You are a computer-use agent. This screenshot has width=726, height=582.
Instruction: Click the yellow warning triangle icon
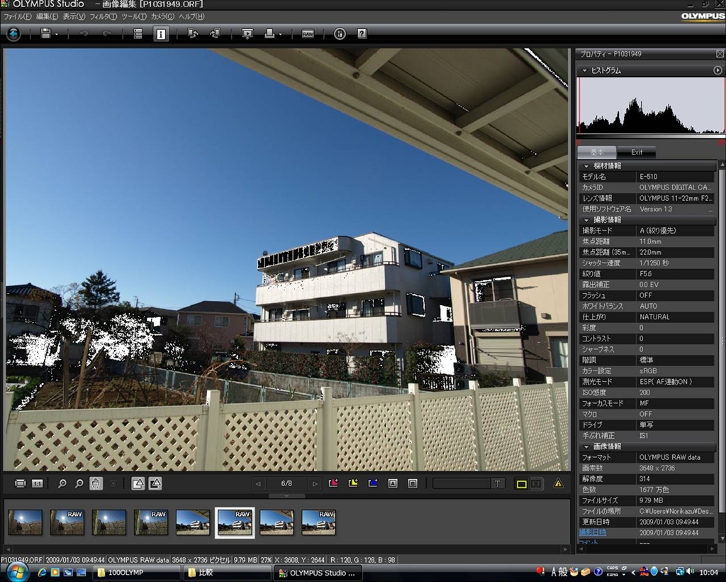[x=558, y=483]
